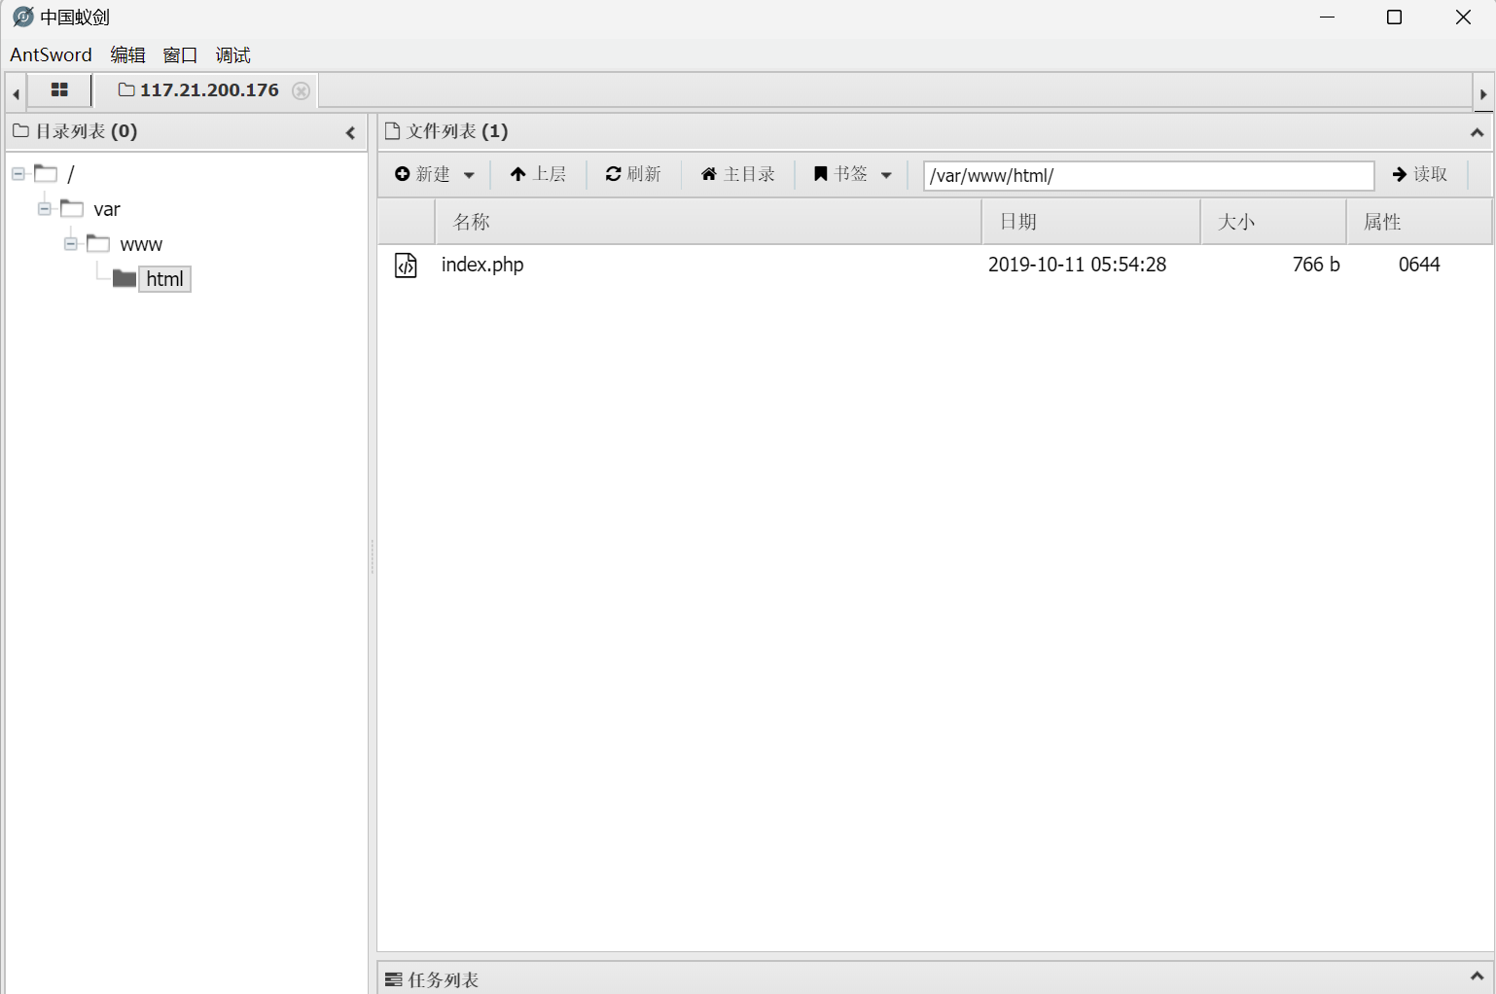Viewport: 1496px width, 994px height.
Task: Open the 调试 menu
Action: click(x=232, y=54)
